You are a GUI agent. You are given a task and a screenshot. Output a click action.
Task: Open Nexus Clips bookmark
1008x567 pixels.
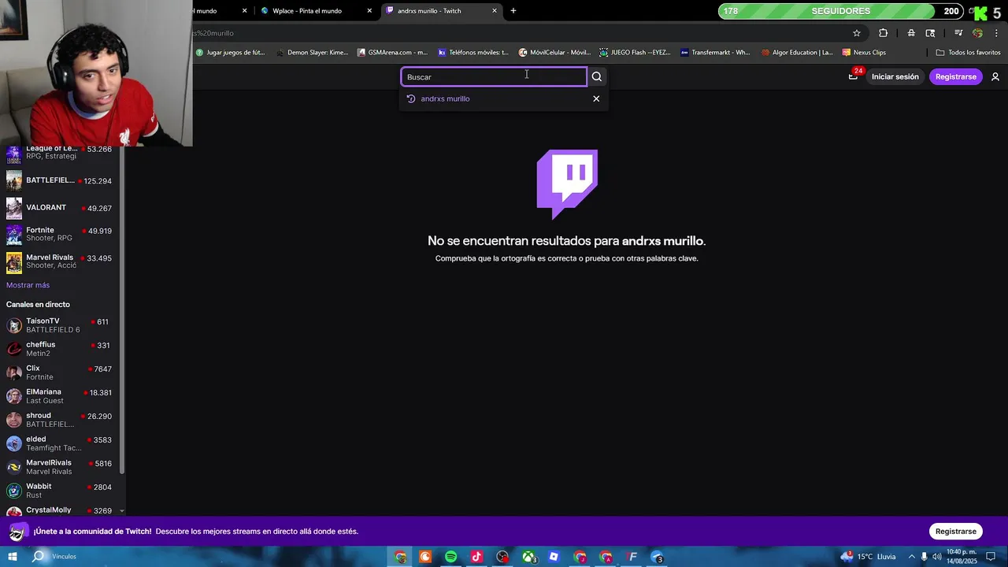point(864,53)
